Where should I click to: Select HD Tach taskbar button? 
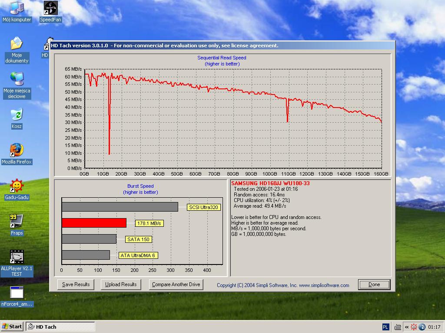click(60, 327)
